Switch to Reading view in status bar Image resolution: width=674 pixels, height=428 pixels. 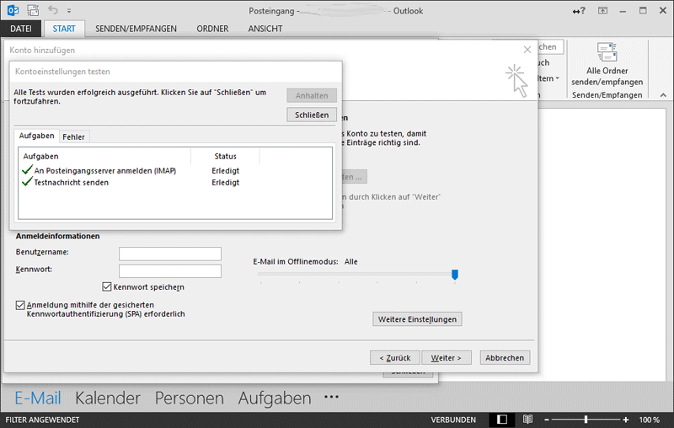pyautogui.click(x=527, y=419)
